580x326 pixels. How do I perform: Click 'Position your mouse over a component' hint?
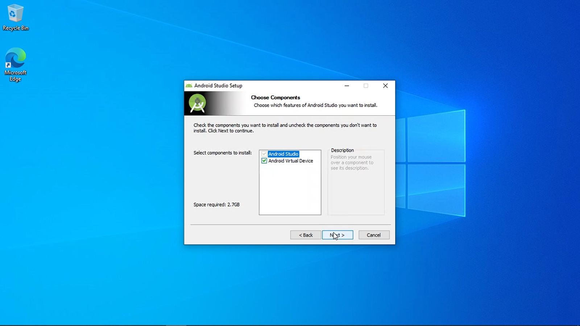[352, 163]
